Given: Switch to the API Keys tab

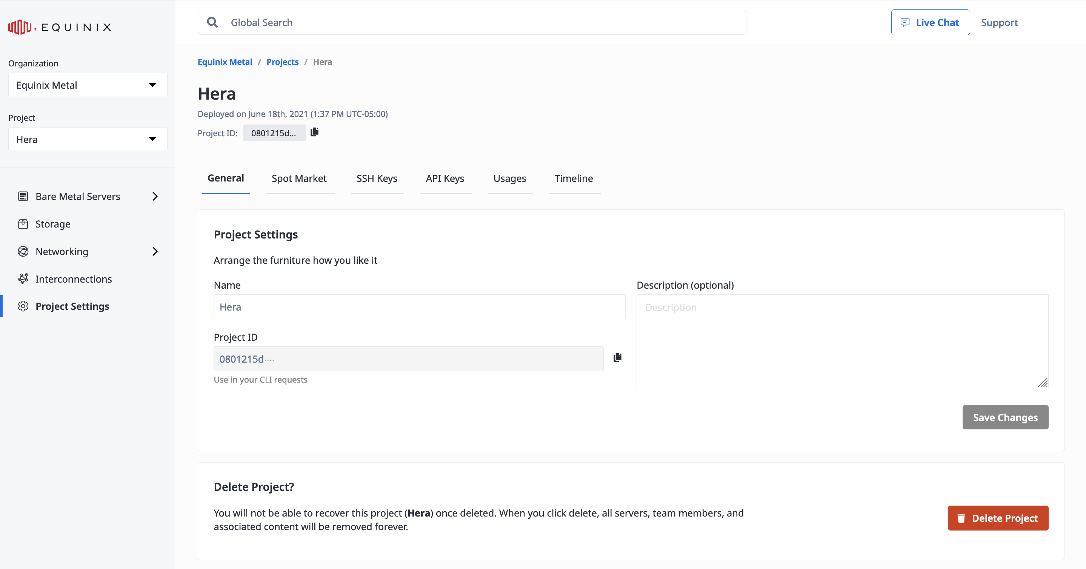Looking at the screenshot, I should tap(444, 178).
